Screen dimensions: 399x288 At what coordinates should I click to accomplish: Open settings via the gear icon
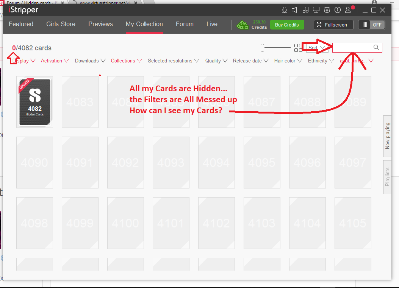pos(327,10)
